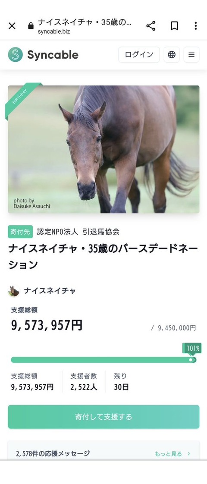Click the 寄付先 green label

tap(20, 232)
